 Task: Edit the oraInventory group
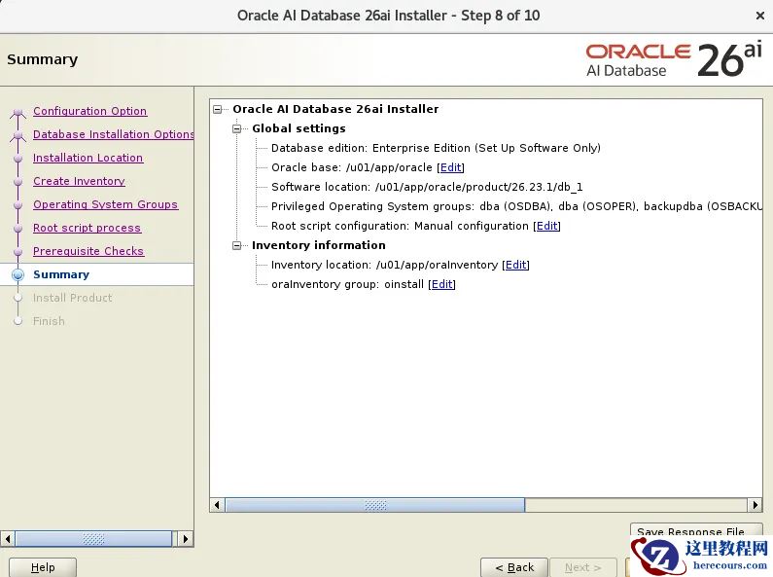(x=441, y=284)
